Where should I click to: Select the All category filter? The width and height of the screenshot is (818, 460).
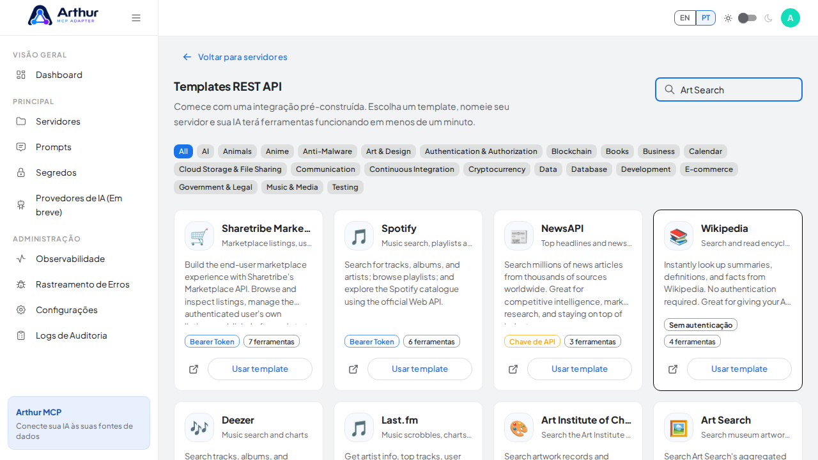pos(183,151)
